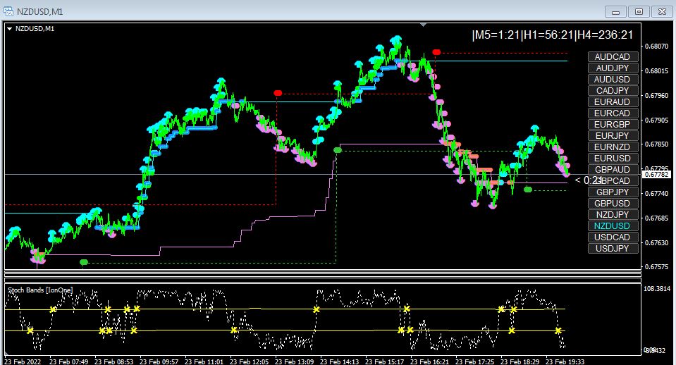Screen dimensions: 676x365
Task: Close the NZDUSD,M1 chart window
Action: click(662, 12)
